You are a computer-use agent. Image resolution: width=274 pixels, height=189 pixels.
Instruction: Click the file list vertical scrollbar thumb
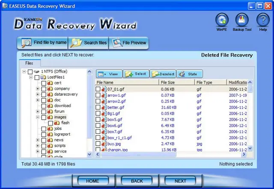click(x=250, y=89)
